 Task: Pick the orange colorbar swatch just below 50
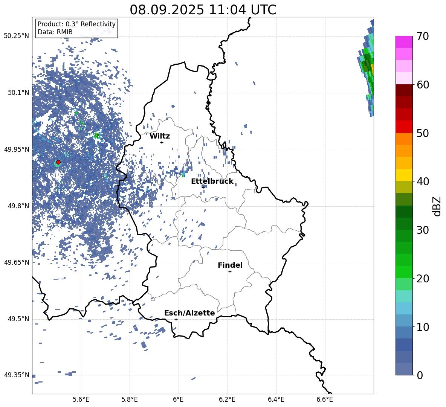click(404, 139)
